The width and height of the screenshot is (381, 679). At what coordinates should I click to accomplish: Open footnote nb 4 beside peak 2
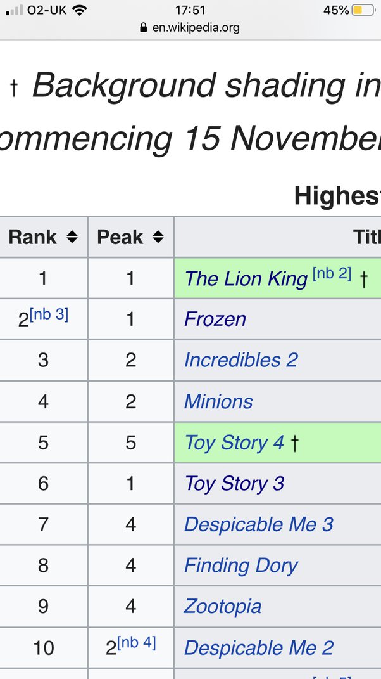coord(136,642)
